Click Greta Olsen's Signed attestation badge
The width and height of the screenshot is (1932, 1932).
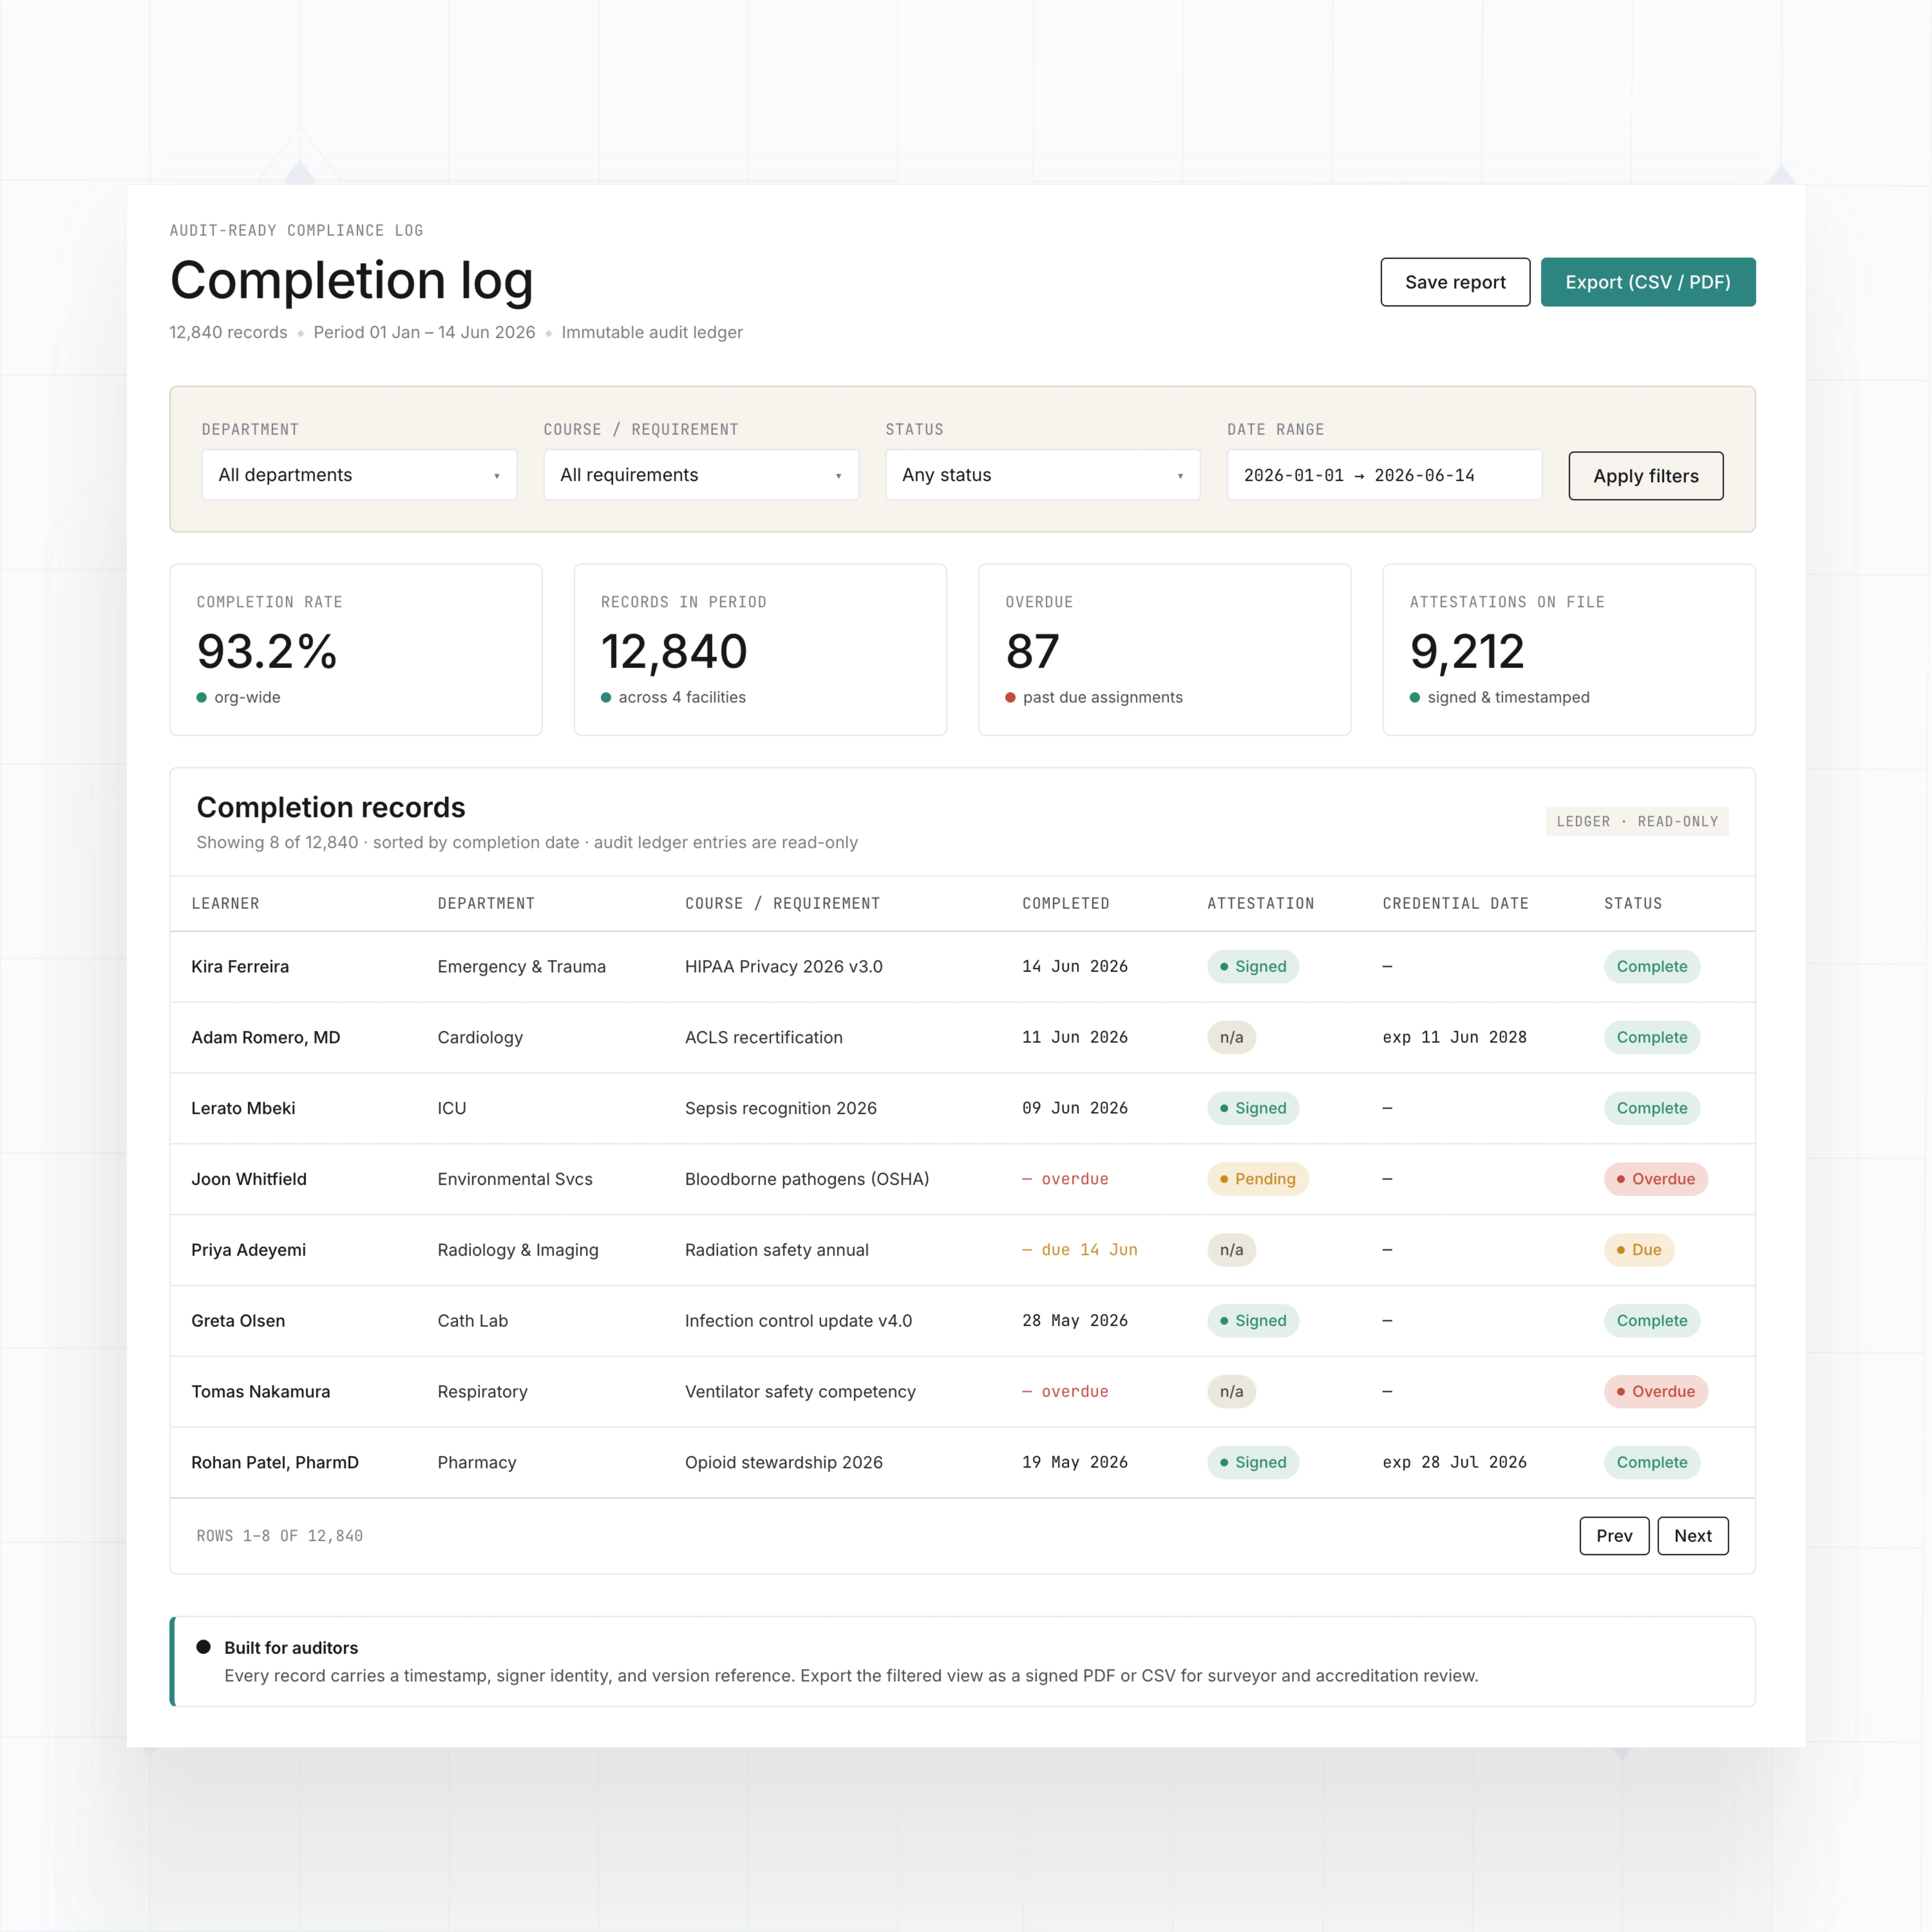pyautogui.click(x=1253, y=1321)
